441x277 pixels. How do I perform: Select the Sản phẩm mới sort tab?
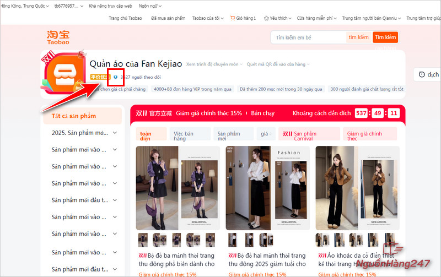tap(233, 134)
